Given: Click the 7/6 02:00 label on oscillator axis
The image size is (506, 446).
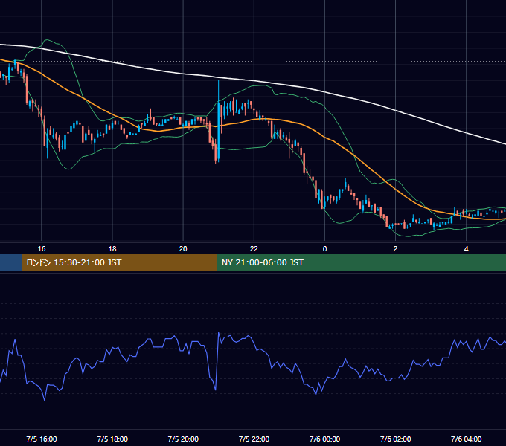Looking at the screenshot, I should pos(395,439).
